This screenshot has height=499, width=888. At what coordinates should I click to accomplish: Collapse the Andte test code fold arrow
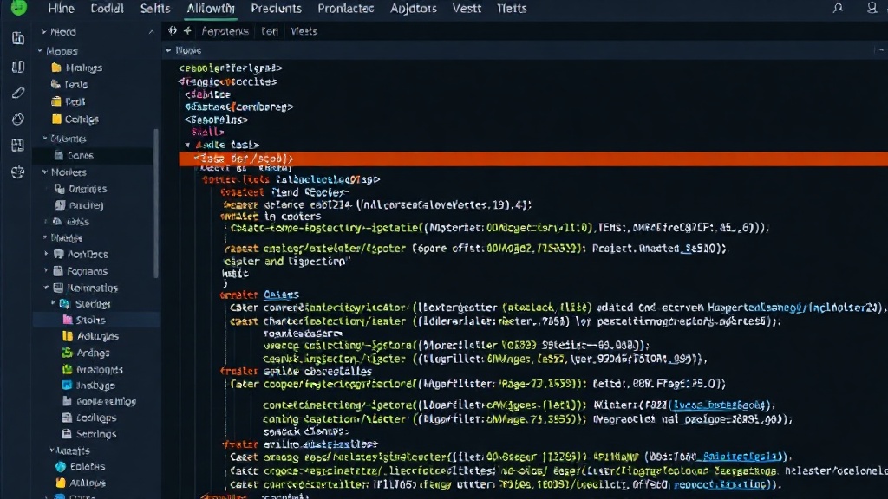187,145
